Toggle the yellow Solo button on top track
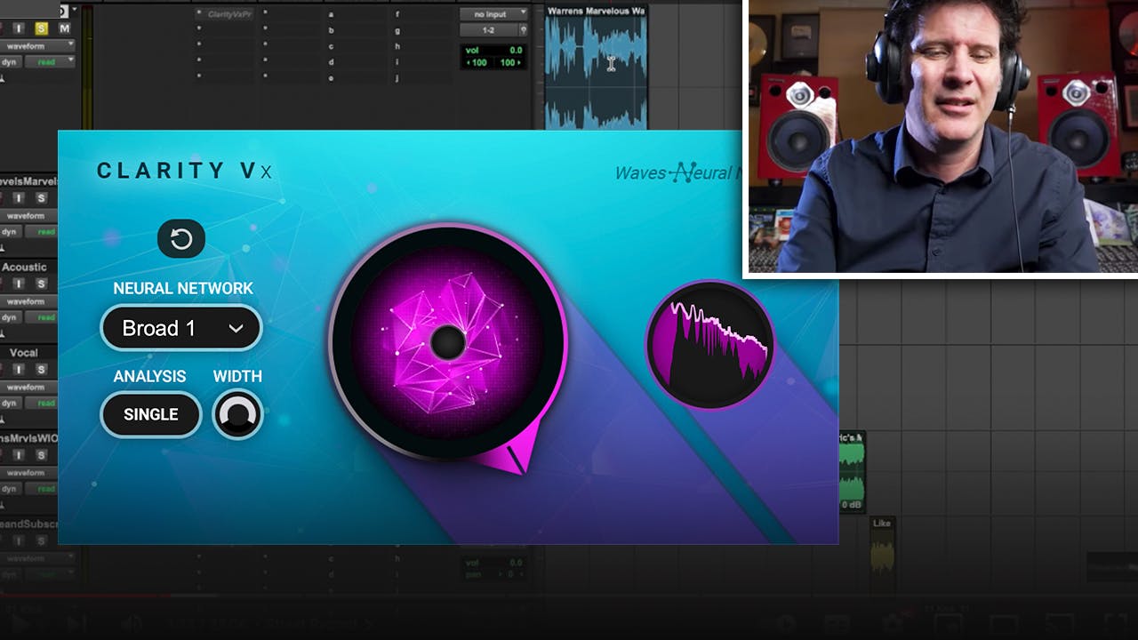Viewport: 1138px width, 640px height. point(41,28)
